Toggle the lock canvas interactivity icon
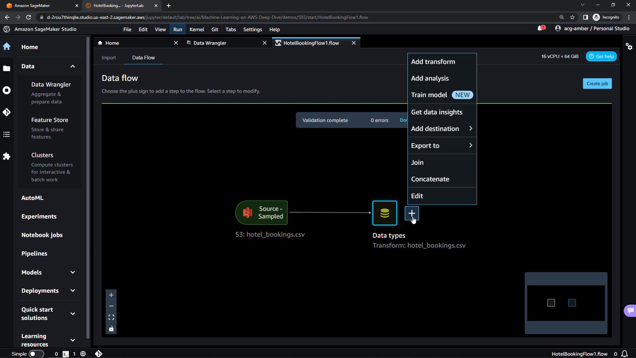636x358 pixels. pyautogui.click(x=111, y=329)
